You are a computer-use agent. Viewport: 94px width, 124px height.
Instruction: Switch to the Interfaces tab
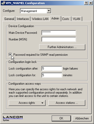[x=23, y=19]
